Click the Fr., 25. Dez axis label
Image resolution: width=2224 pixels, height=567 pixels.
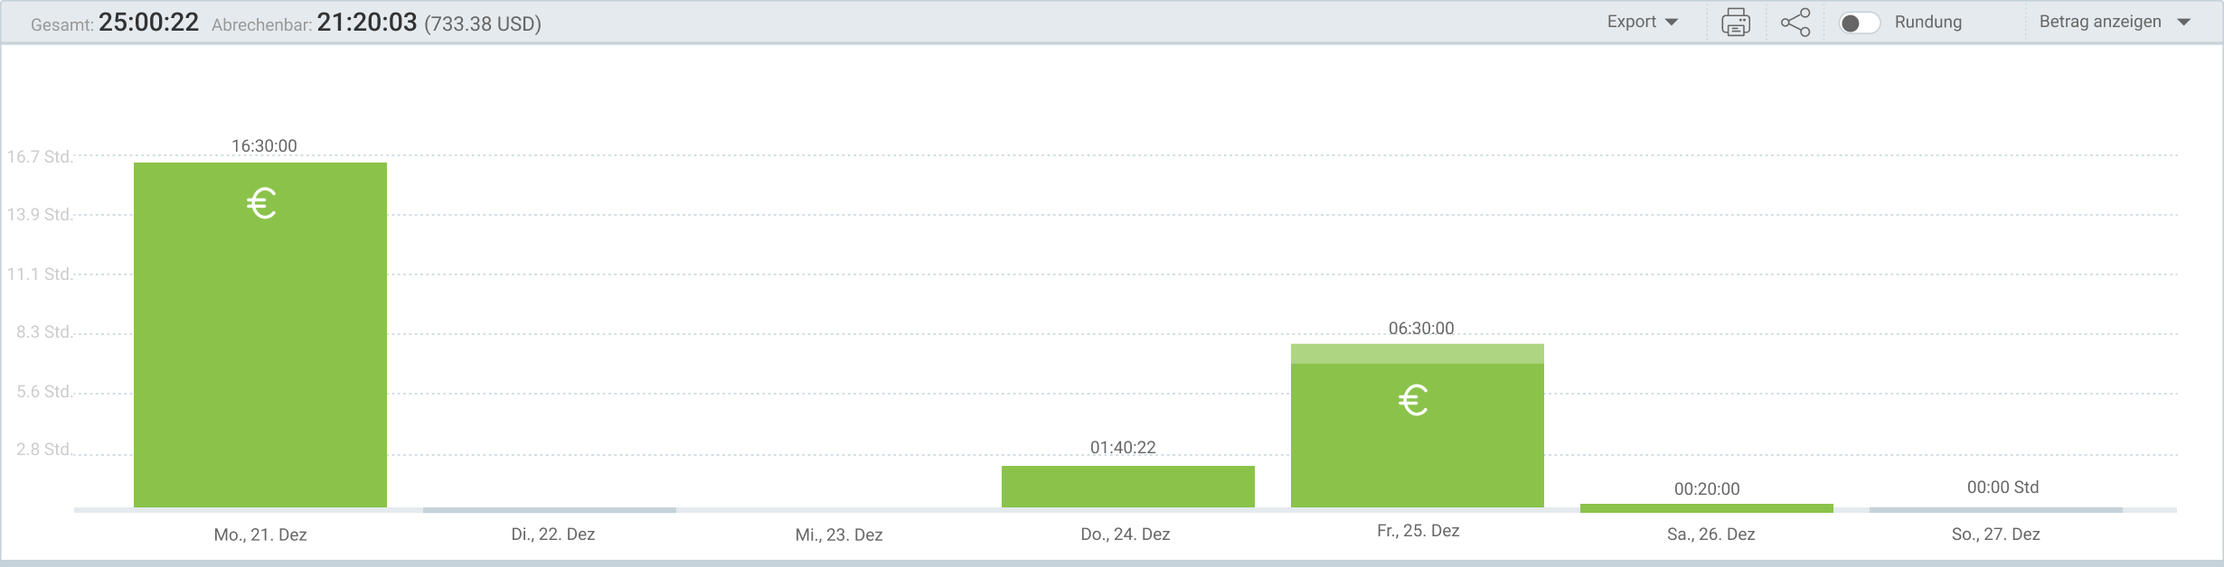tap(1418, 531)
